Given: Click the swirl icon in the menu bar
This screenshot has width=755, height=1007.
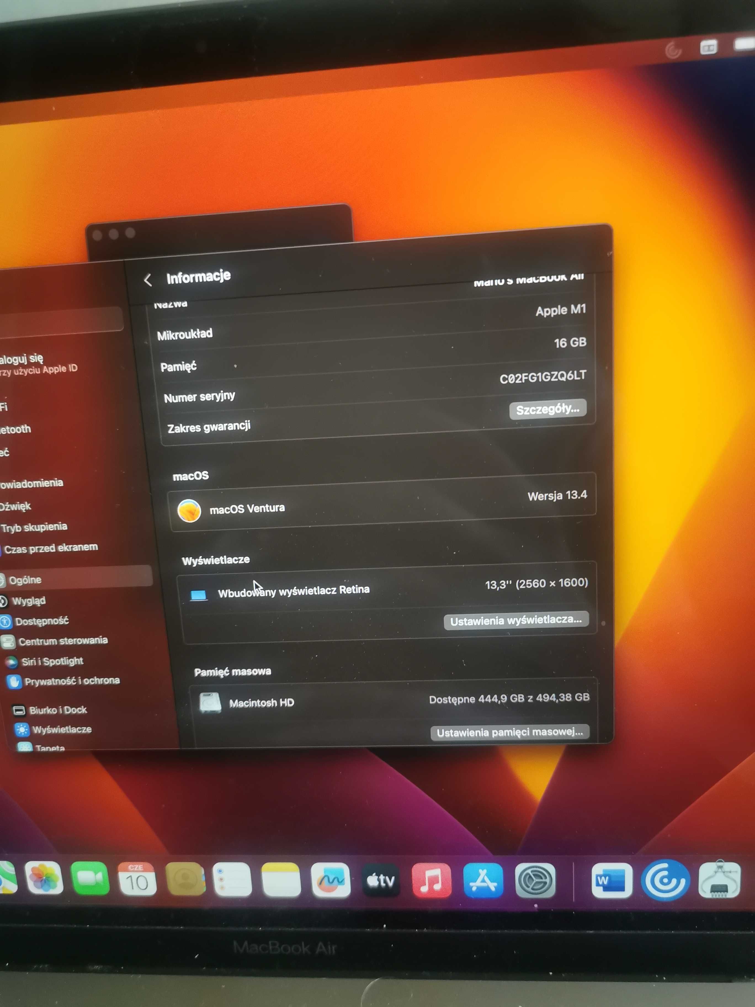Looking at the screenshot, I should pos(674,50).
